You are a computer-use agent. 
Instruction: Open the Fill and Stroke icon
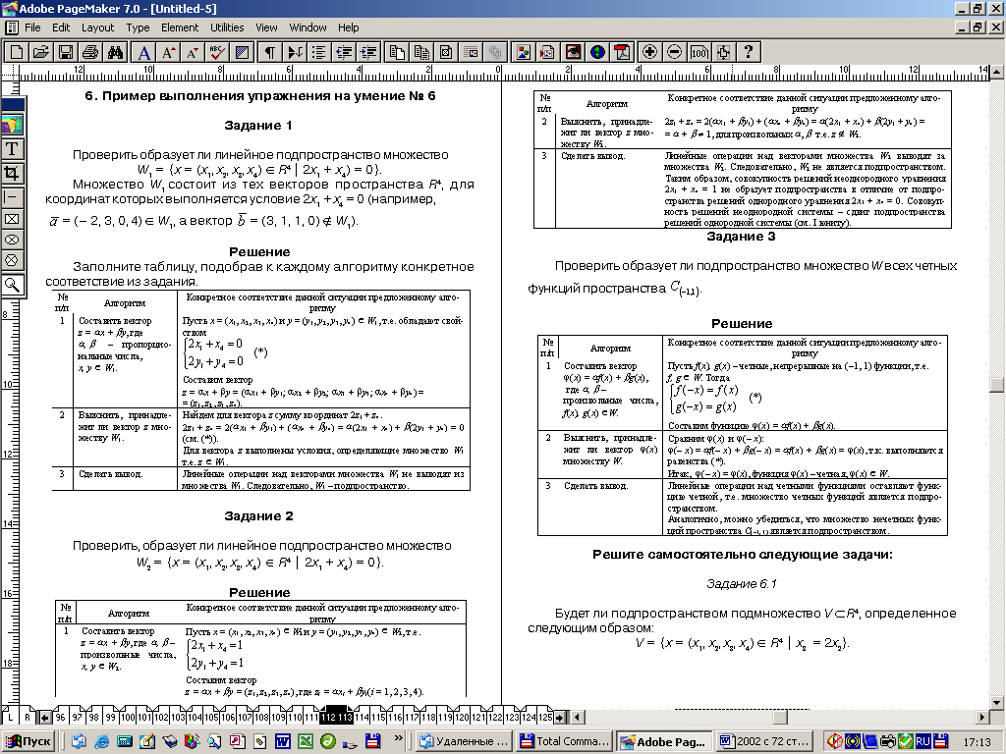242,52
